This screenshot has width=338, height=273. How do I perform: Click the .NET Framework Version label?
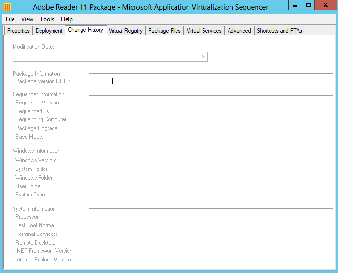click(x=45, y=251)
